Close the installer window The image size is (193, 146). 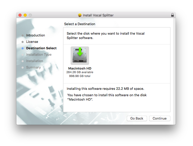[x=20, y=15]
